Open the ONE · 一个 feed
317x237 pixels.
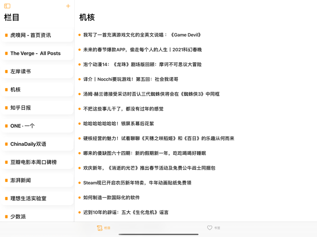point(38,126)
